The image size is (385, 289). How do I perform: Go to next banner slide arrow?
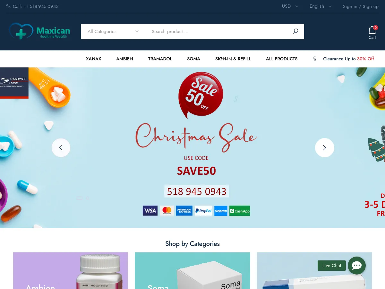(324, 148)
